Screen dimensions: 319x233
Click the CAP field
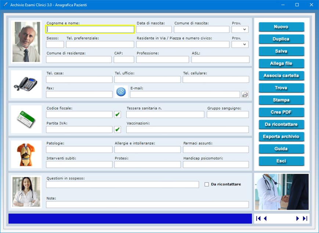pos(124,59)
